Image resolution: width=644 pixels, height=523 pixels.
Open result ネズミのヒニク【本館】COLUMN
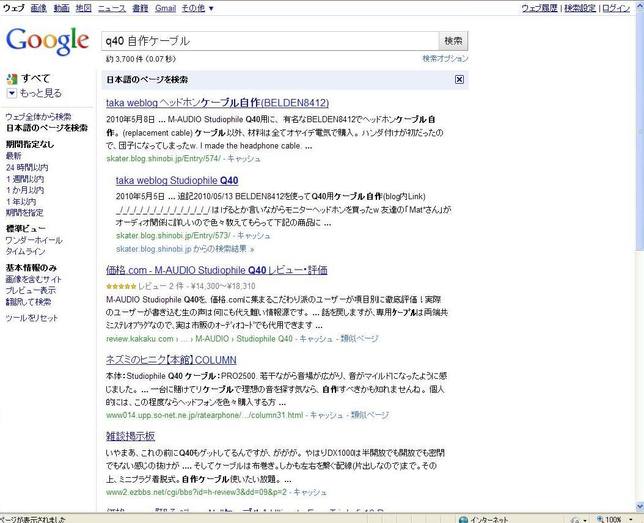171,360
